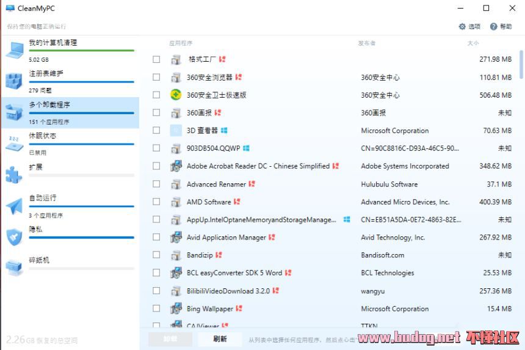Tick the Bandizip checkbox

156,255
